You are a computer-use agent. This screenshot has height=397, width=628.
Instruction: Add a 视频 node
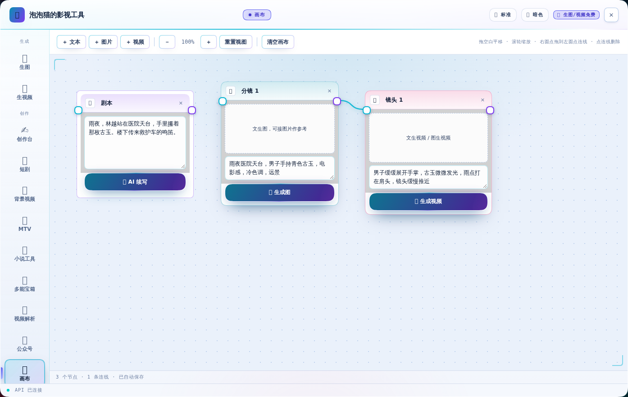tap(135, 42)
